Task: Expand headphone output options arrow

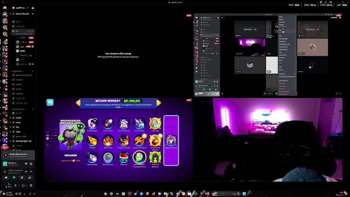Action: [x=27, y=185]
